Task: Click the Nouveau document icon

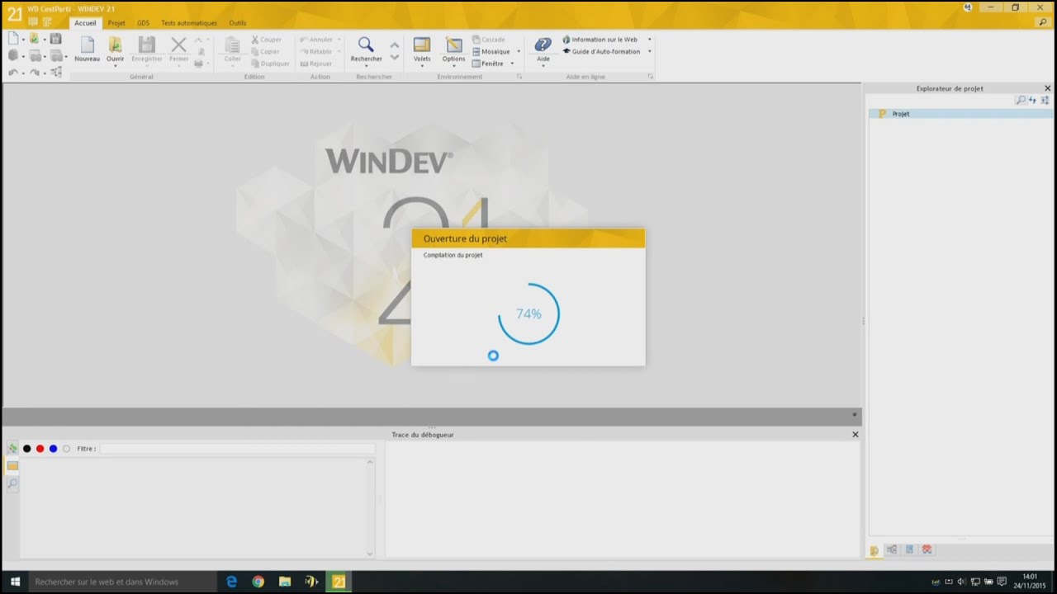Action: point(87,45)
